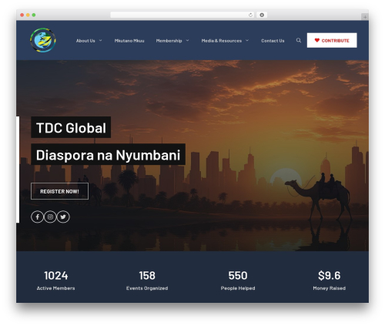The image size is (385, 326).
Task: Expand the About Us chevron
Action: [x=101, y=40]
